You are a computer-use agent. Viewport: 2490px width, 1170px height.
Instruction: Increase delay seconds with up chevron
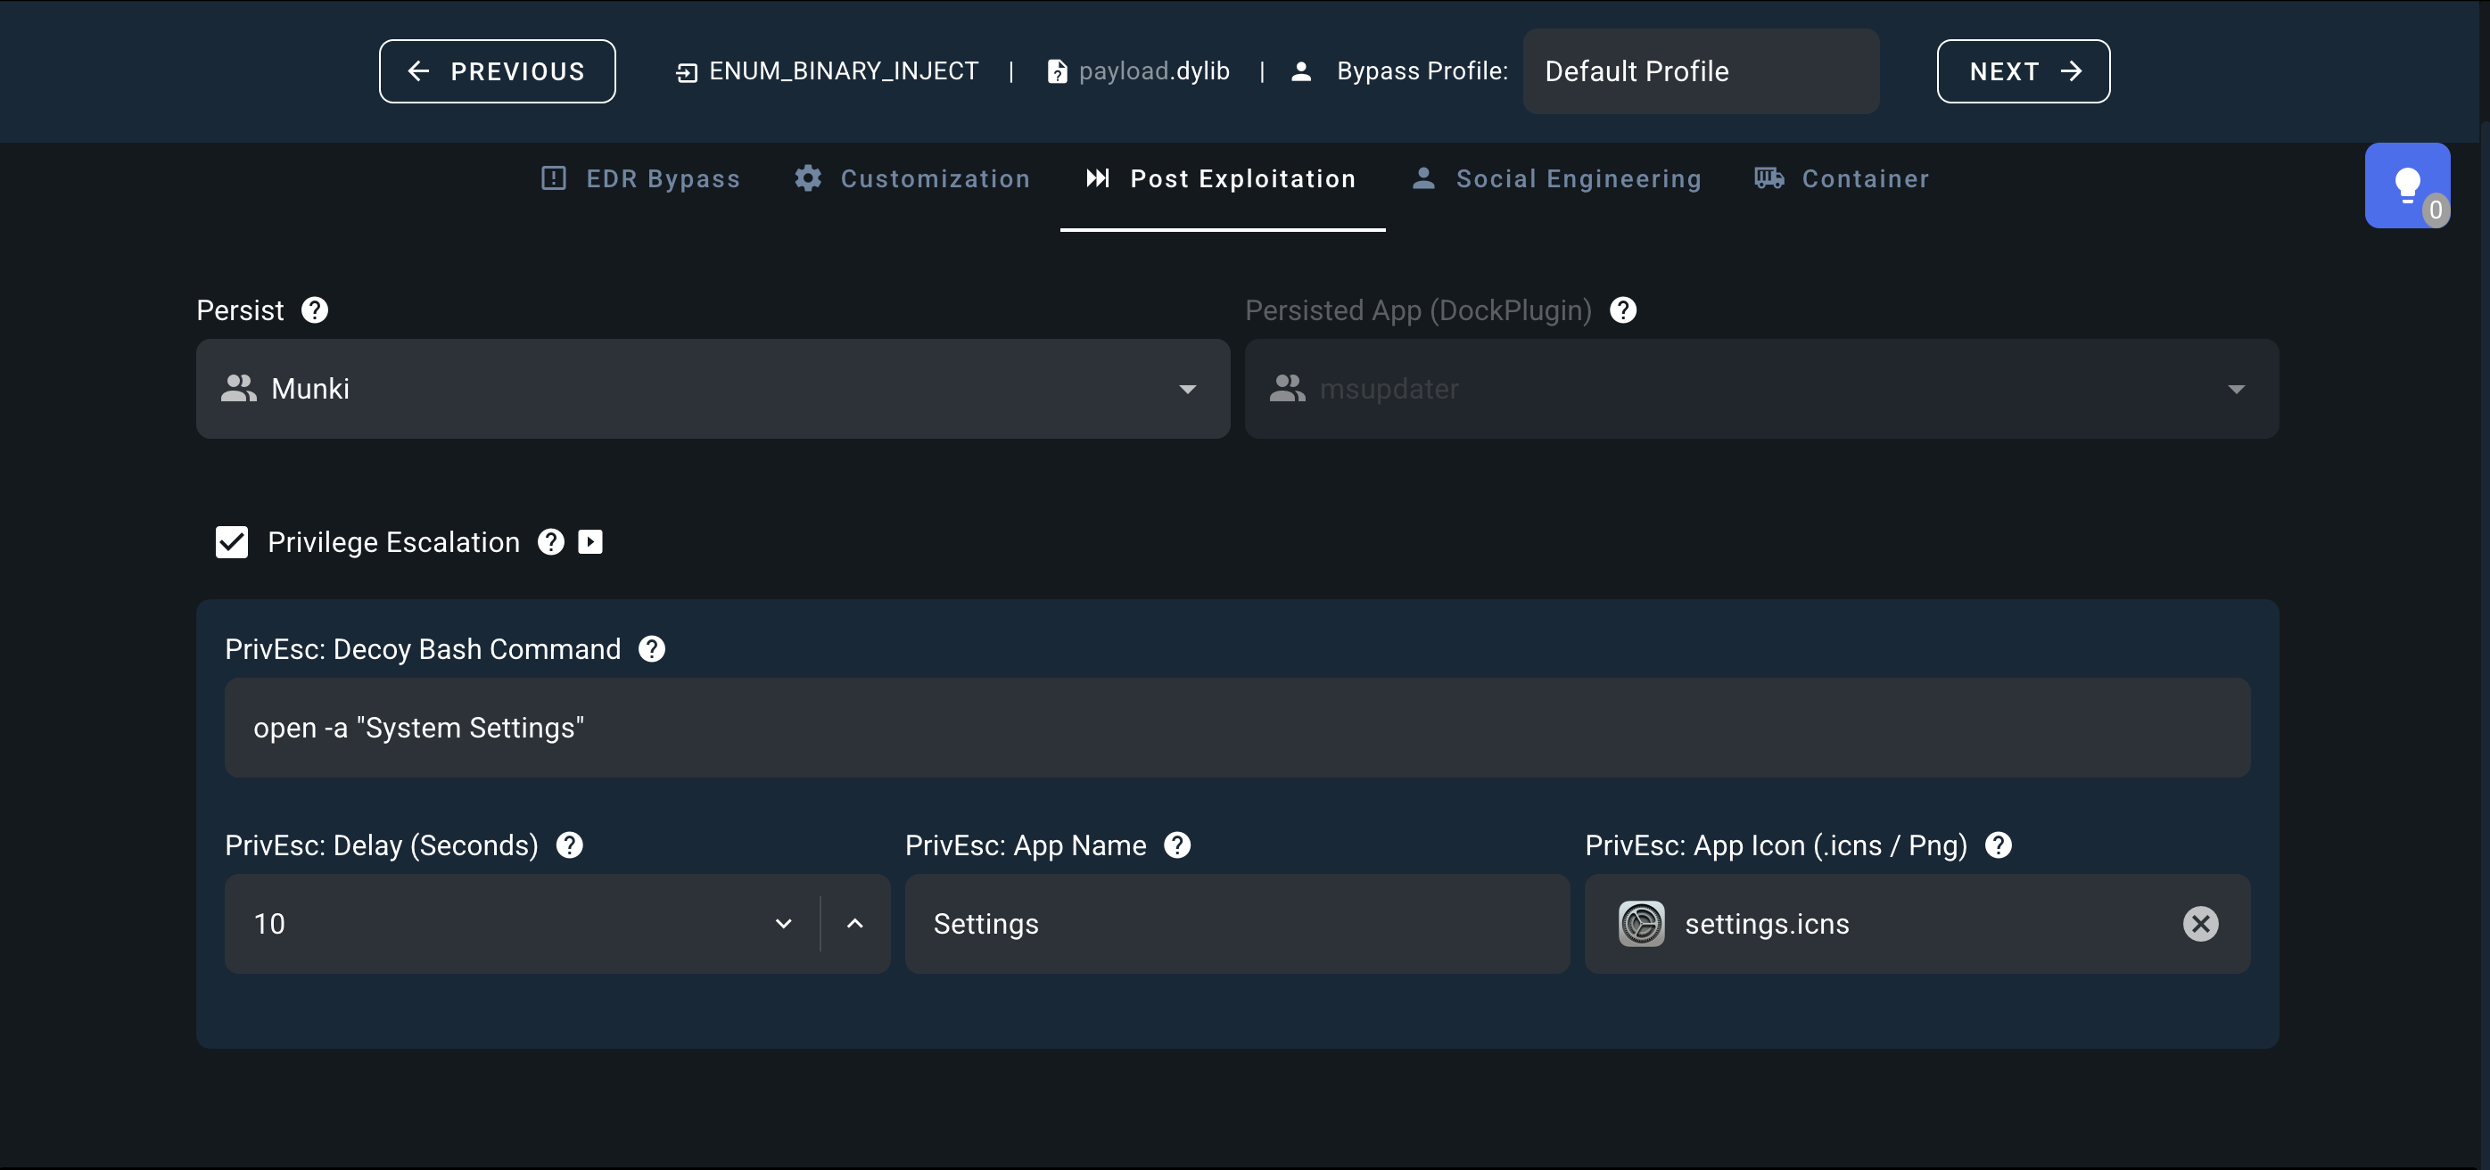coord(854,925)
